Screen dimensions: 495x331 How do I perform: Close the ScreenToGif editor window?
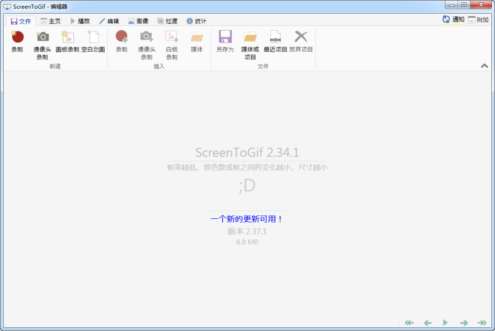point(480,5)
